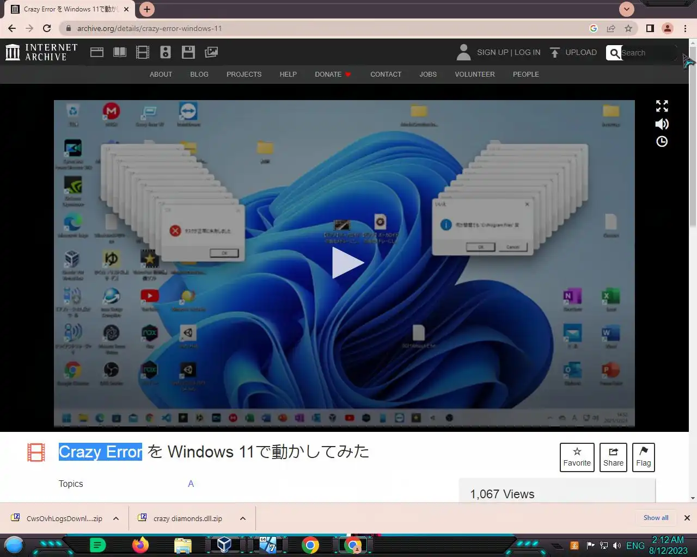
Task: Click the upload arrow icon
Action: point(555,52)
